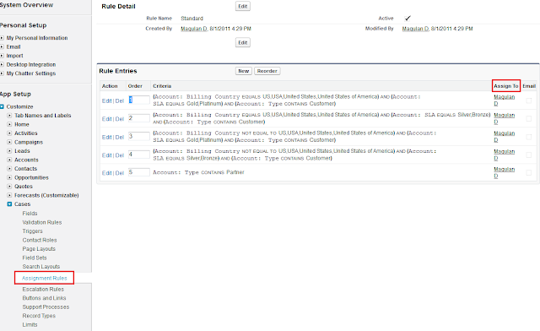This screenshot has height=331, width=540.
Task: Click the top Edit button in Rule Detail
Action: [x=243, y=6]
